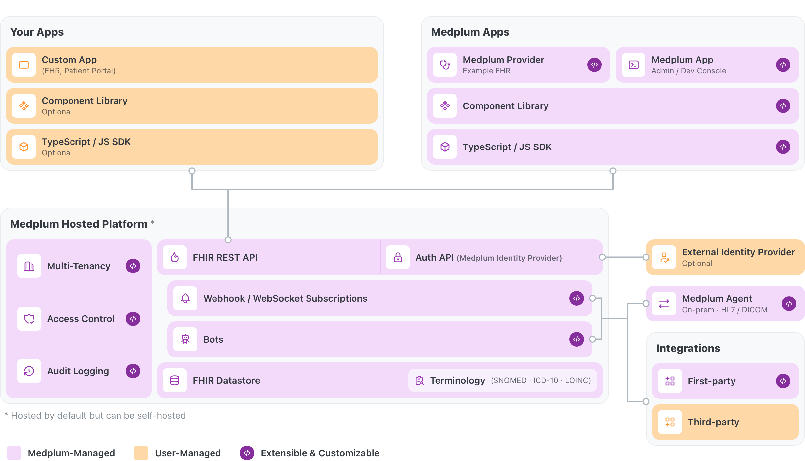Click the Audit Logging history clock icon
The width and height of the screenshot is (805, 461).
[29, 371]
